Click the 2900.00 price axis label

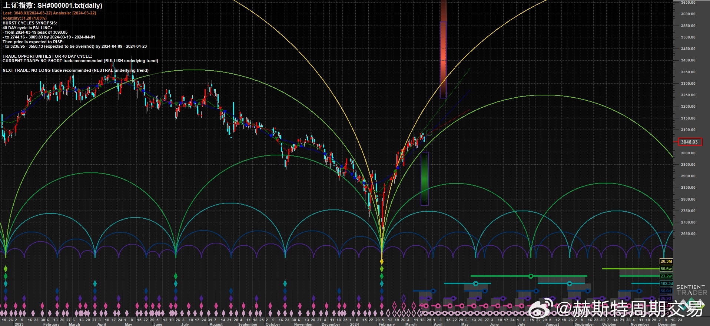point(688,176)
